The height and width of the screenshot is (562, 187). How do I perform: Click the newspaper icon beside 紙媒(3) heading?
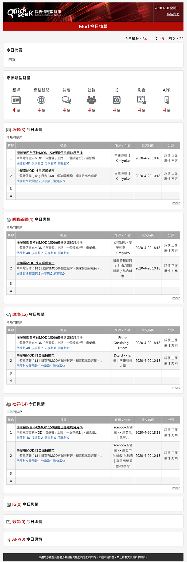(9, 130)
